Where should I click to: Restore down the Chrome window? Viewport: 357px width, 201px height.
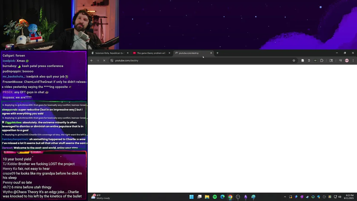345,53
